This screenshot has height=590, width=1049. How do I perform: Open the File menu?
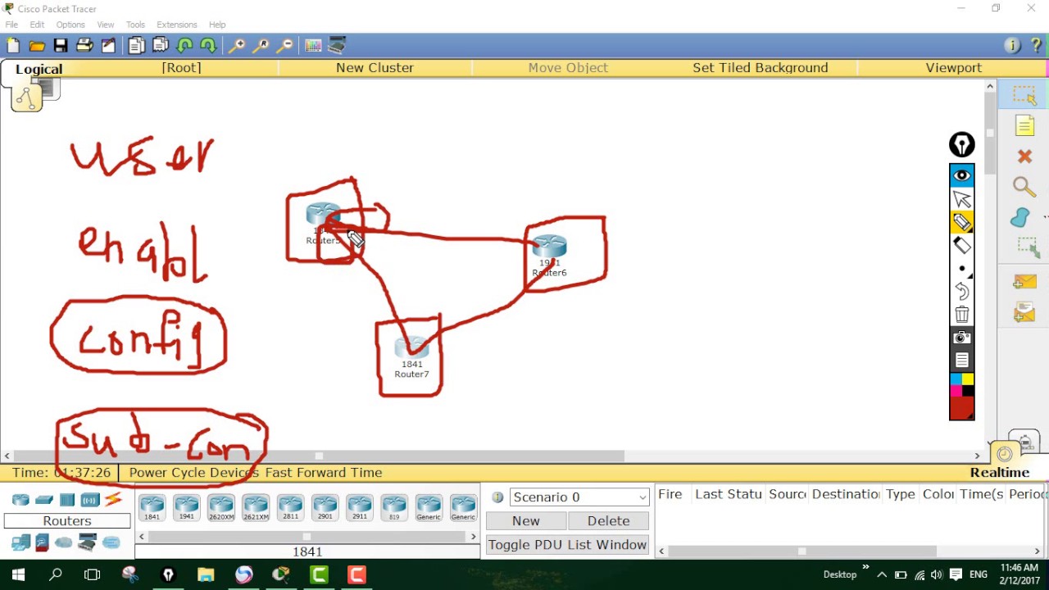(x=11, y=25)
